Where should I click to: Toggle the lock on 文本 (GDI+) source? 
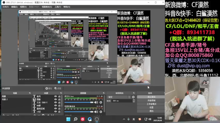click(x=59, y=102)
